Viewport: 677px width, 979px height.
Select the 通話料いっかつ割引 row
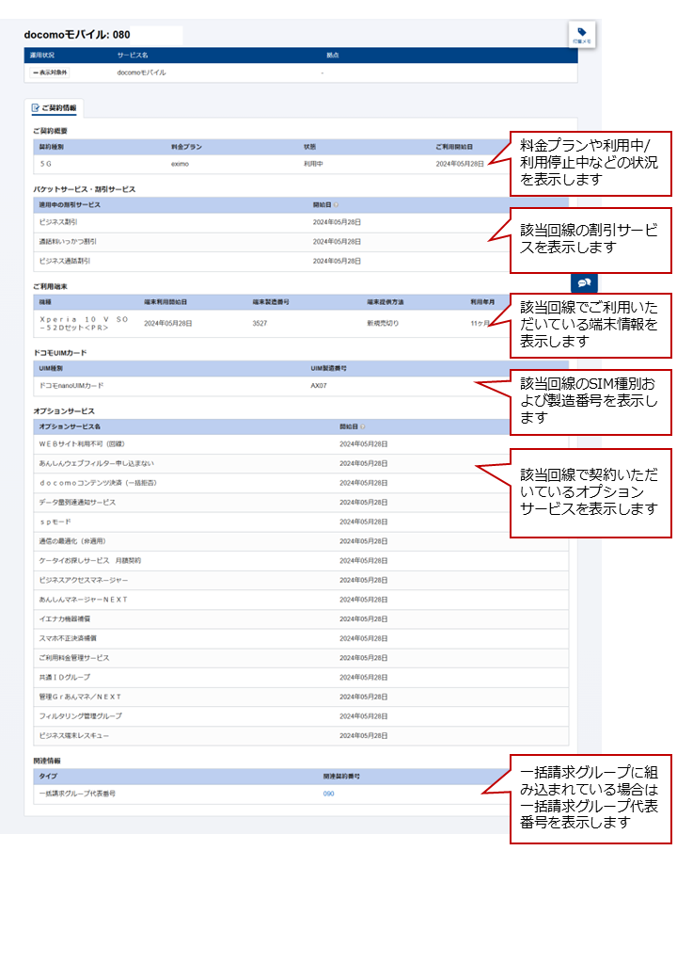click(301, 242)
